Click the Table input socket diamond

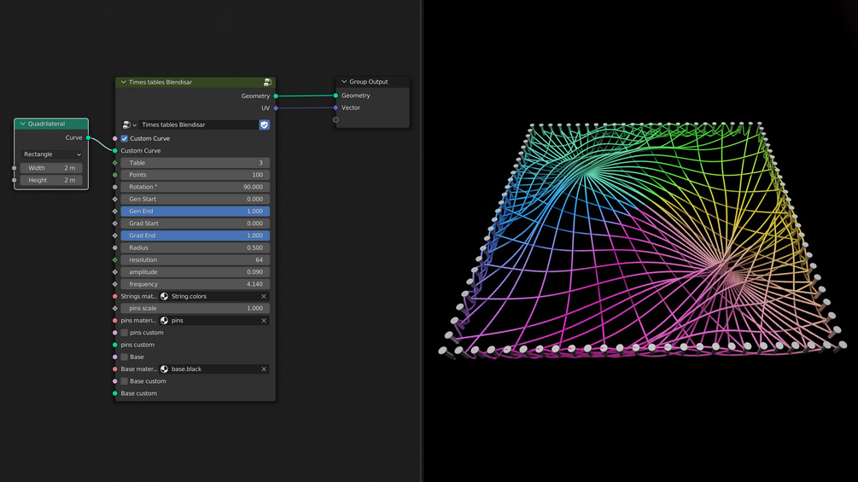(115, 163)
